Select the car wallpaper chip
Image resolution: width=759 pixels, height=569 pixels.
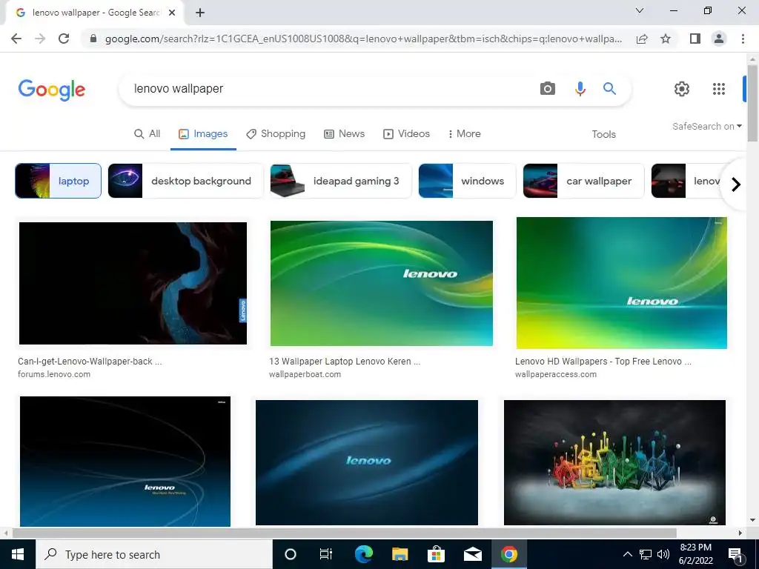pos(583,181)
